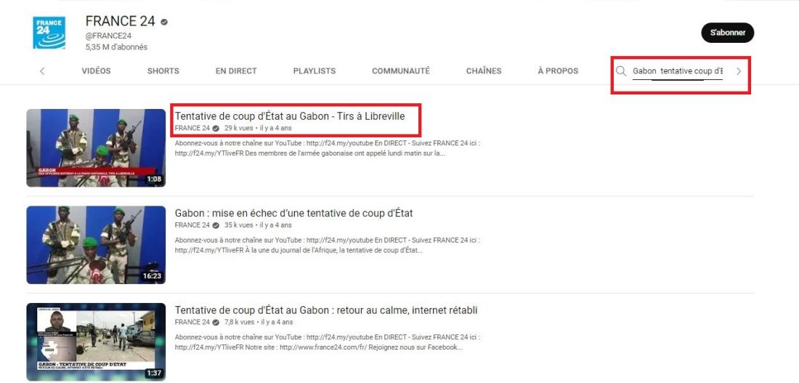The height and width of the screenshot is (383, 799).
Task: Click the 16:23 duration video thumbnail
Action: coord(96,245)
